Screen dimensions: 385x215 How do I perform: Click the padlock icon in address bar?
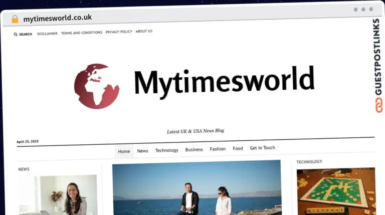[15, 19]
